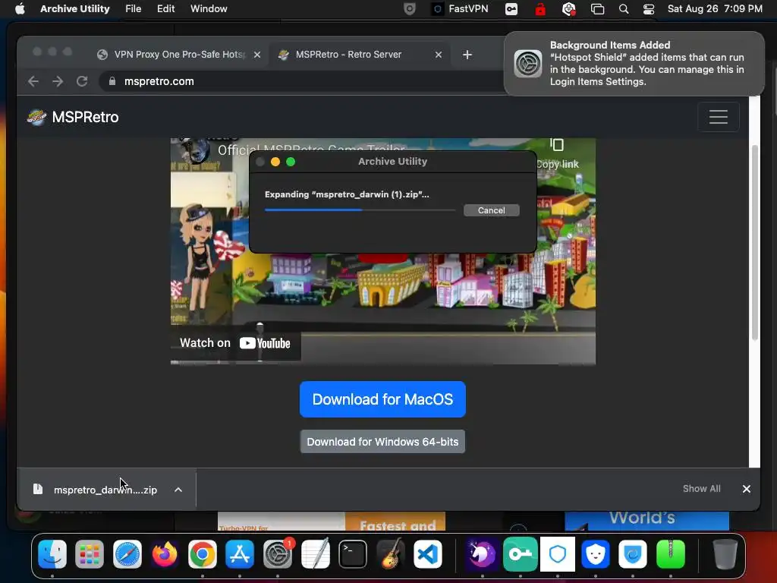The width and height of the screenshot is (777, 583).
Task: Open the App Store Dock icon
Action: [240, 553]
